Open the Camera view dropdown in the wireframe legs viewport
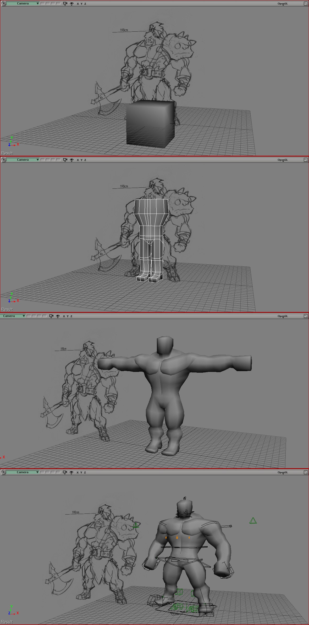The width and height of the screenshot is (309, 625). click(23, 160)
